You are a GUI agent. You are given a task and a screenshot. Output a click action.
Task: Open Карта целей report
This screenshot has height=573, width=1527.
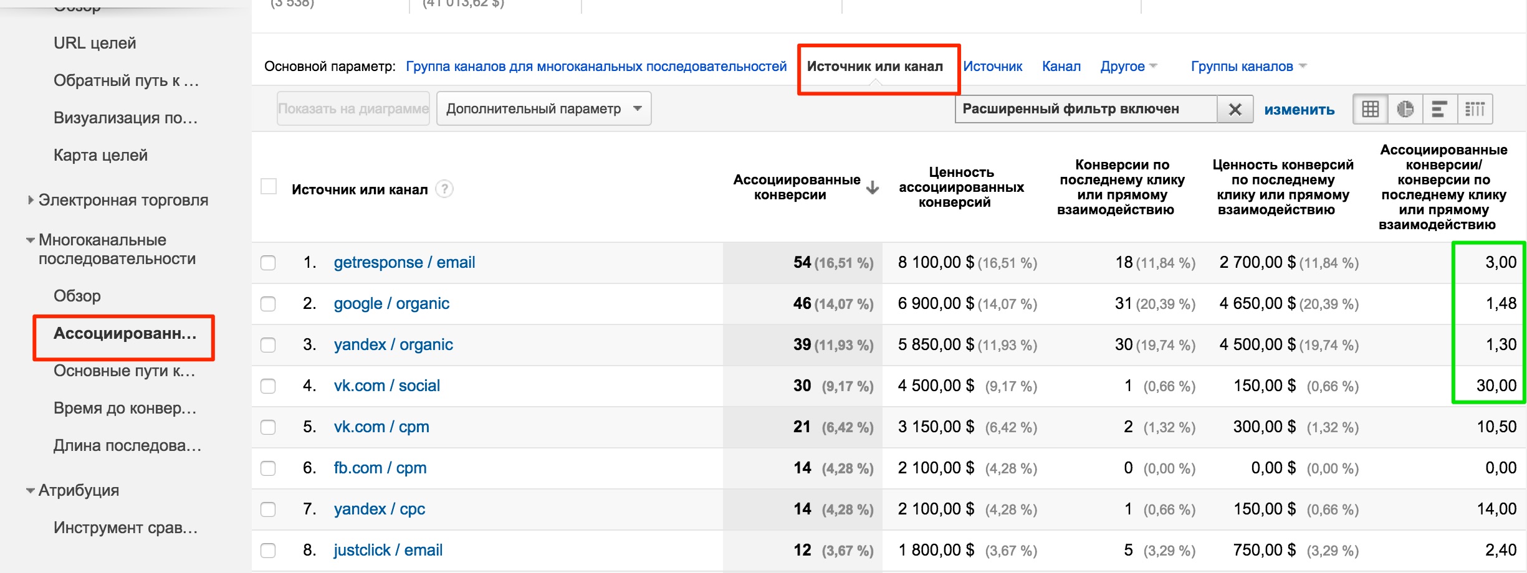click(100, 155)
